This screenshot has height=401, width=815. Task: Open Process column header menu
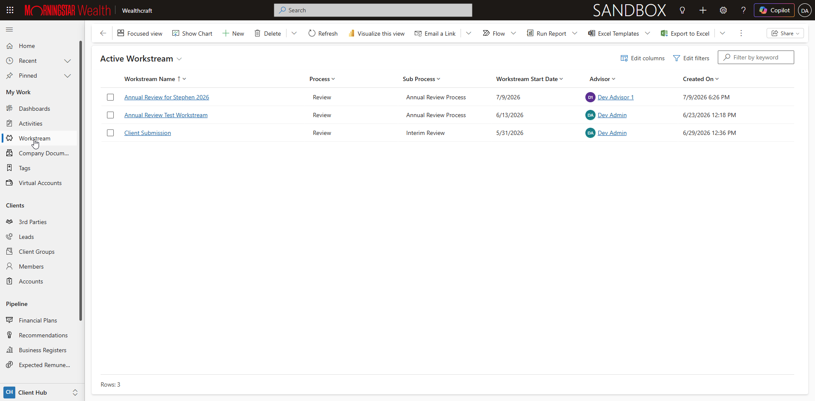(x=322, y=79)
